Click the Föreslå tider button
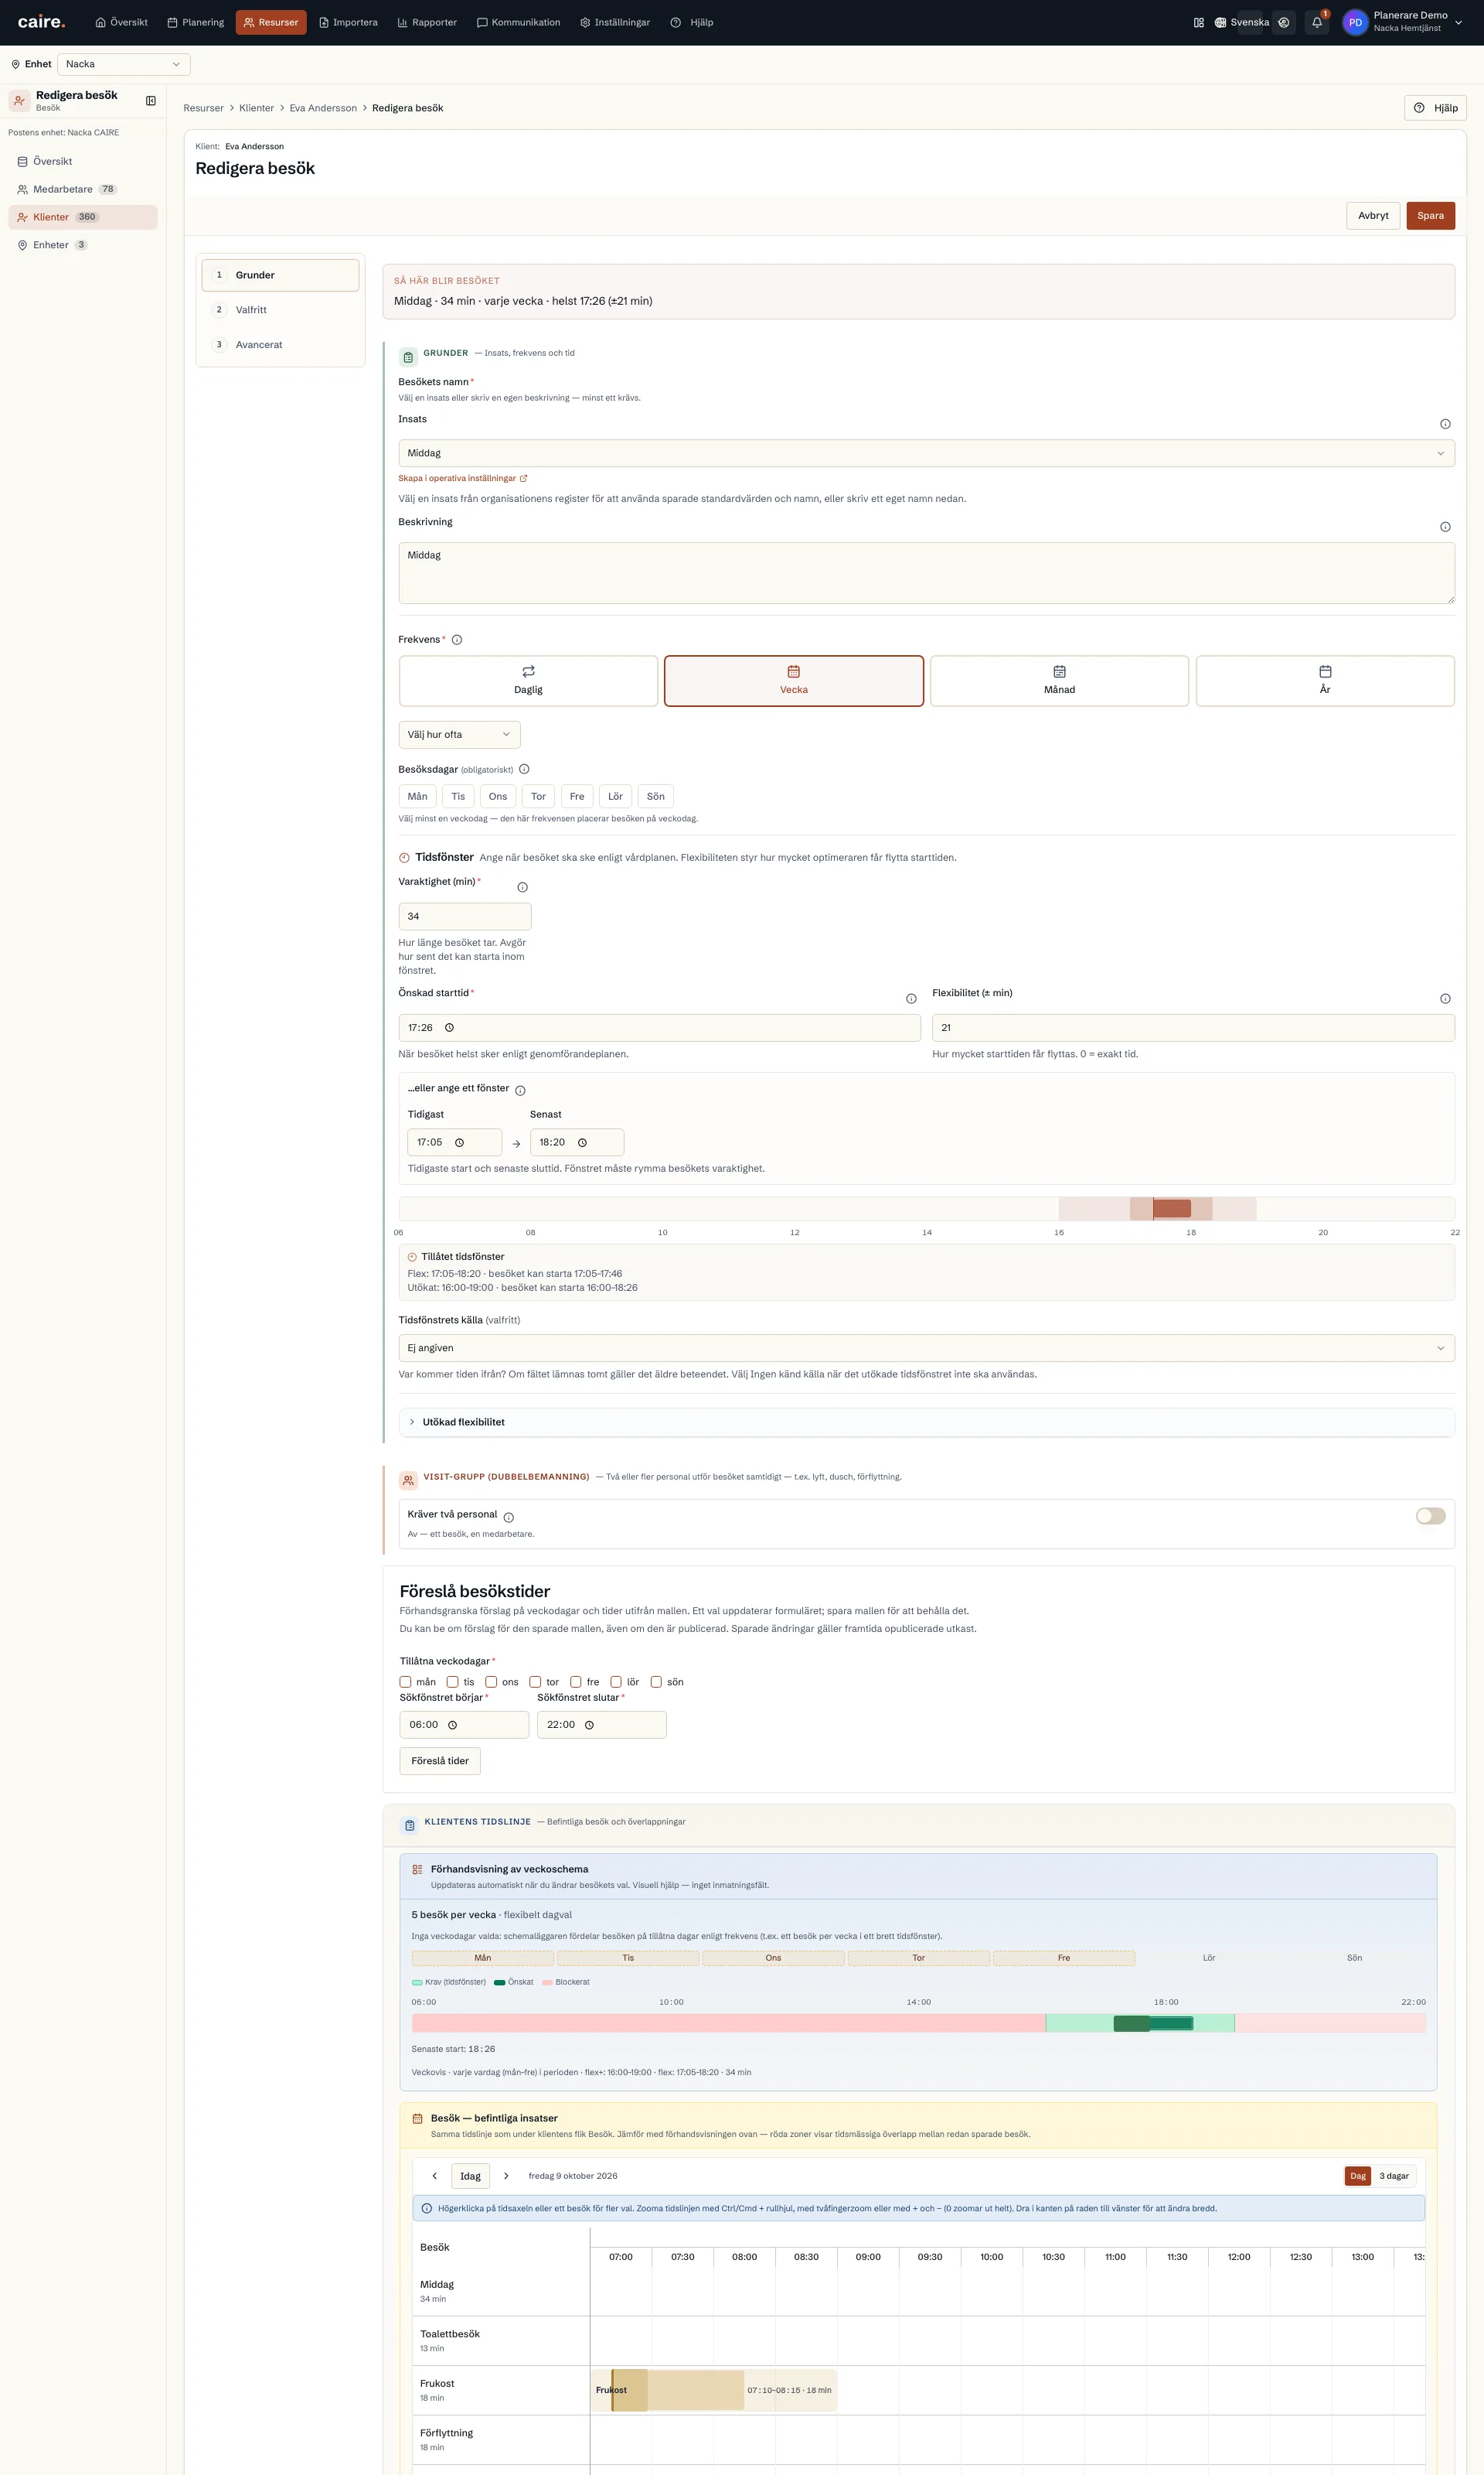1484x2475 pixels. tap(440, 1760)
